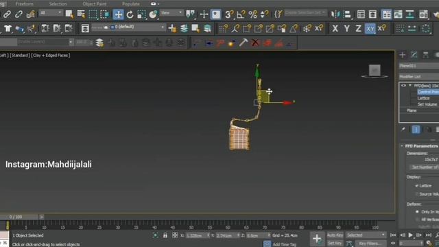Open the selection filter 'All' dropdown
The width and height of the screenshot is (439, 247).
[x=51, y=13]
